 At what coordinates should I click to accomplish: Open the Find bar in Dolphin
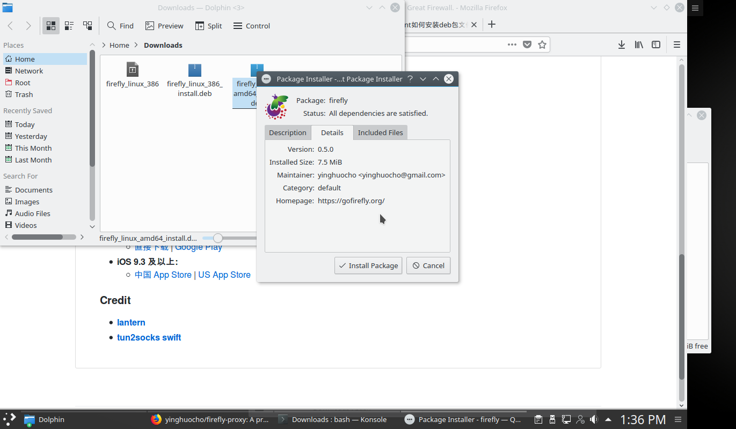coord(120,25)
